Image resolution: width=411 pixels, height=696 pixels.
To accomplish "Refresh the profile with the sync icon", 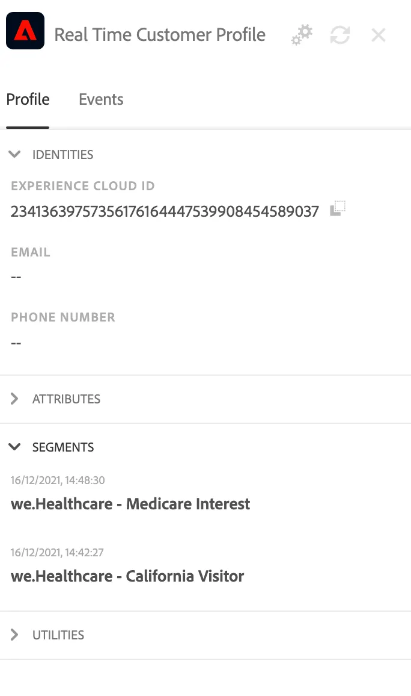I will pyautogui.click(x=340, y=35).
